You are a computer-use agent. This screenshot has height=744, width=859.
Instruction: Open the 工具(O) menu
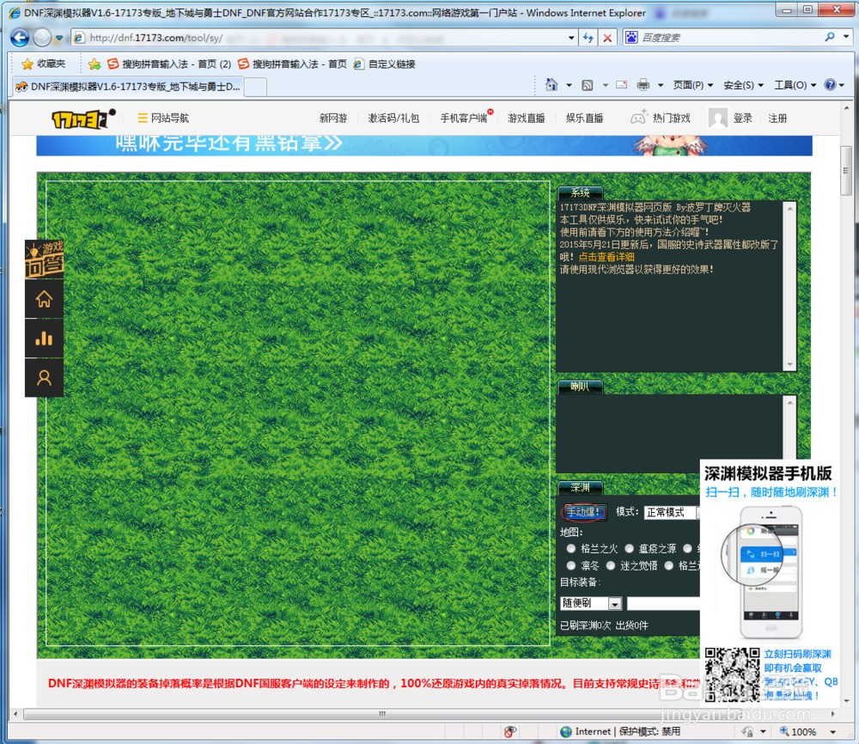(795, 85)
